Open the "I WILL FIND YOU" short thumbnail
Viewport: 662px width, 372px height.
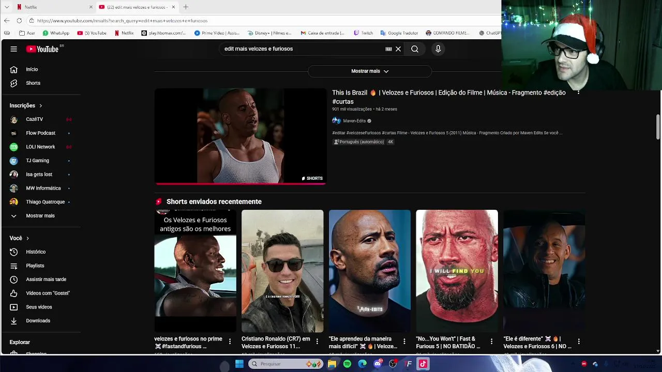click(457, 271)
